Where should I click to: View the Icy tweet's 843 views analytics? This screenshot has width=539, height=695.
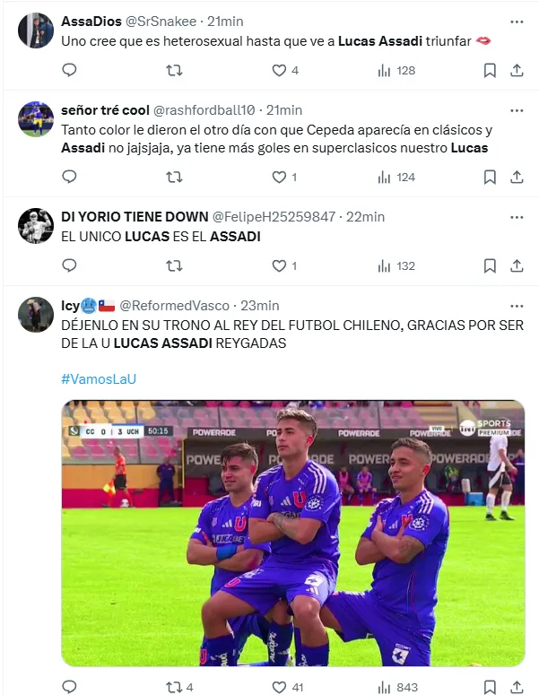tap(396, 687)
